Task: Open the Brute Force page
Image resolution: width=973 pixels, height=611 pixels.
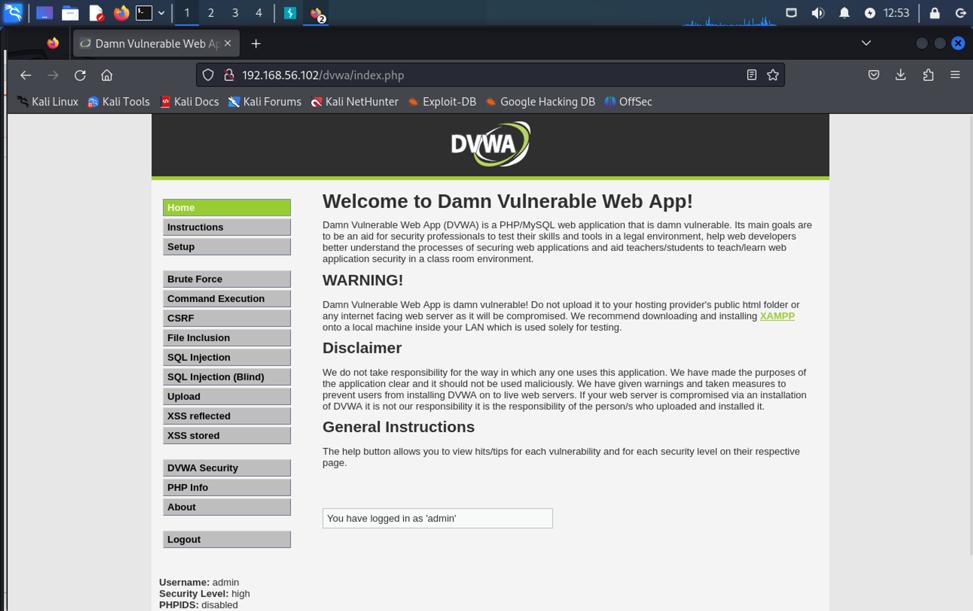Action: [227, 279]
